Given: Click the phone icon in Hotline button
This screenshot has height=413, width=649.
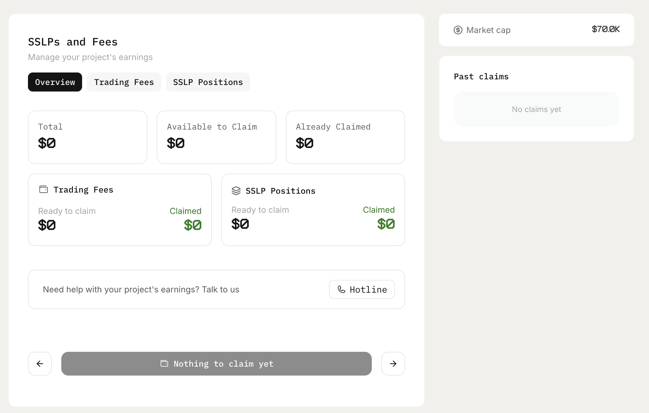Looking at the screenshot, I should pyautogui.click(x=341, y=289).
